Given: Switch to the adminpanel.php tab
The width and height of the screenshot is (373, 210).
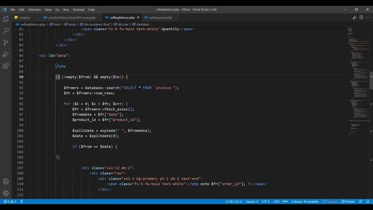Looking at the screenshot, I should coord(161,17).
